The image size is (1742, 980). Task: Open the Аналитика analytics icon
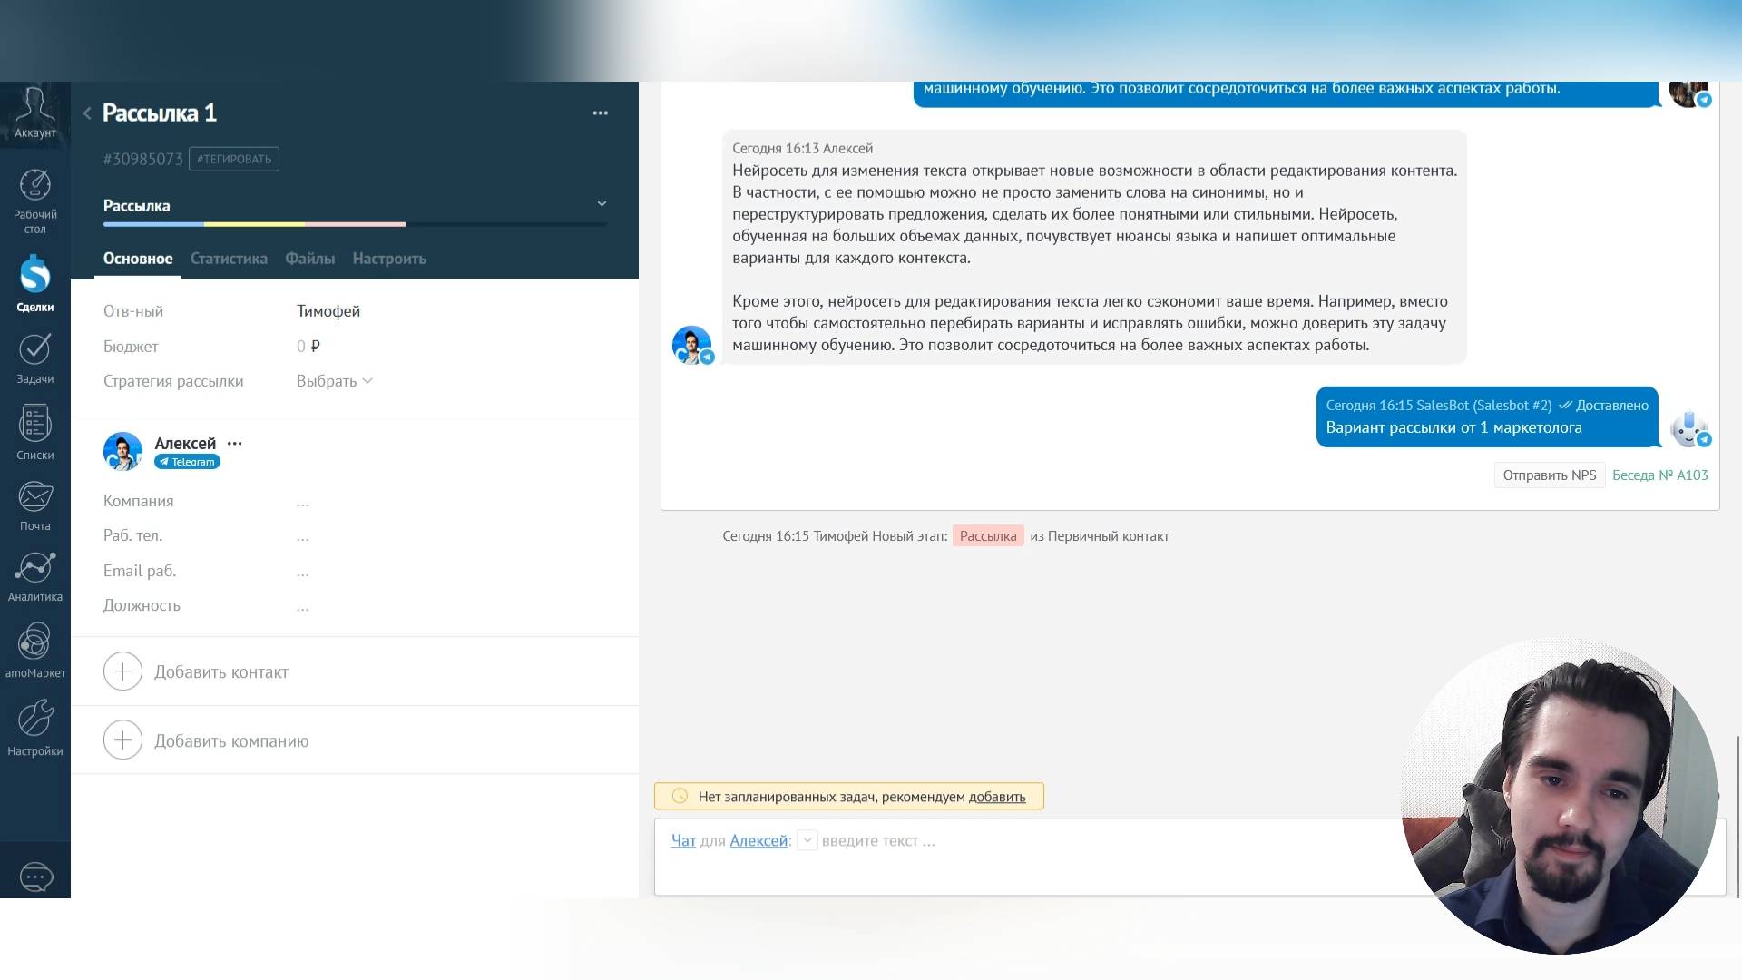point(34,568)
